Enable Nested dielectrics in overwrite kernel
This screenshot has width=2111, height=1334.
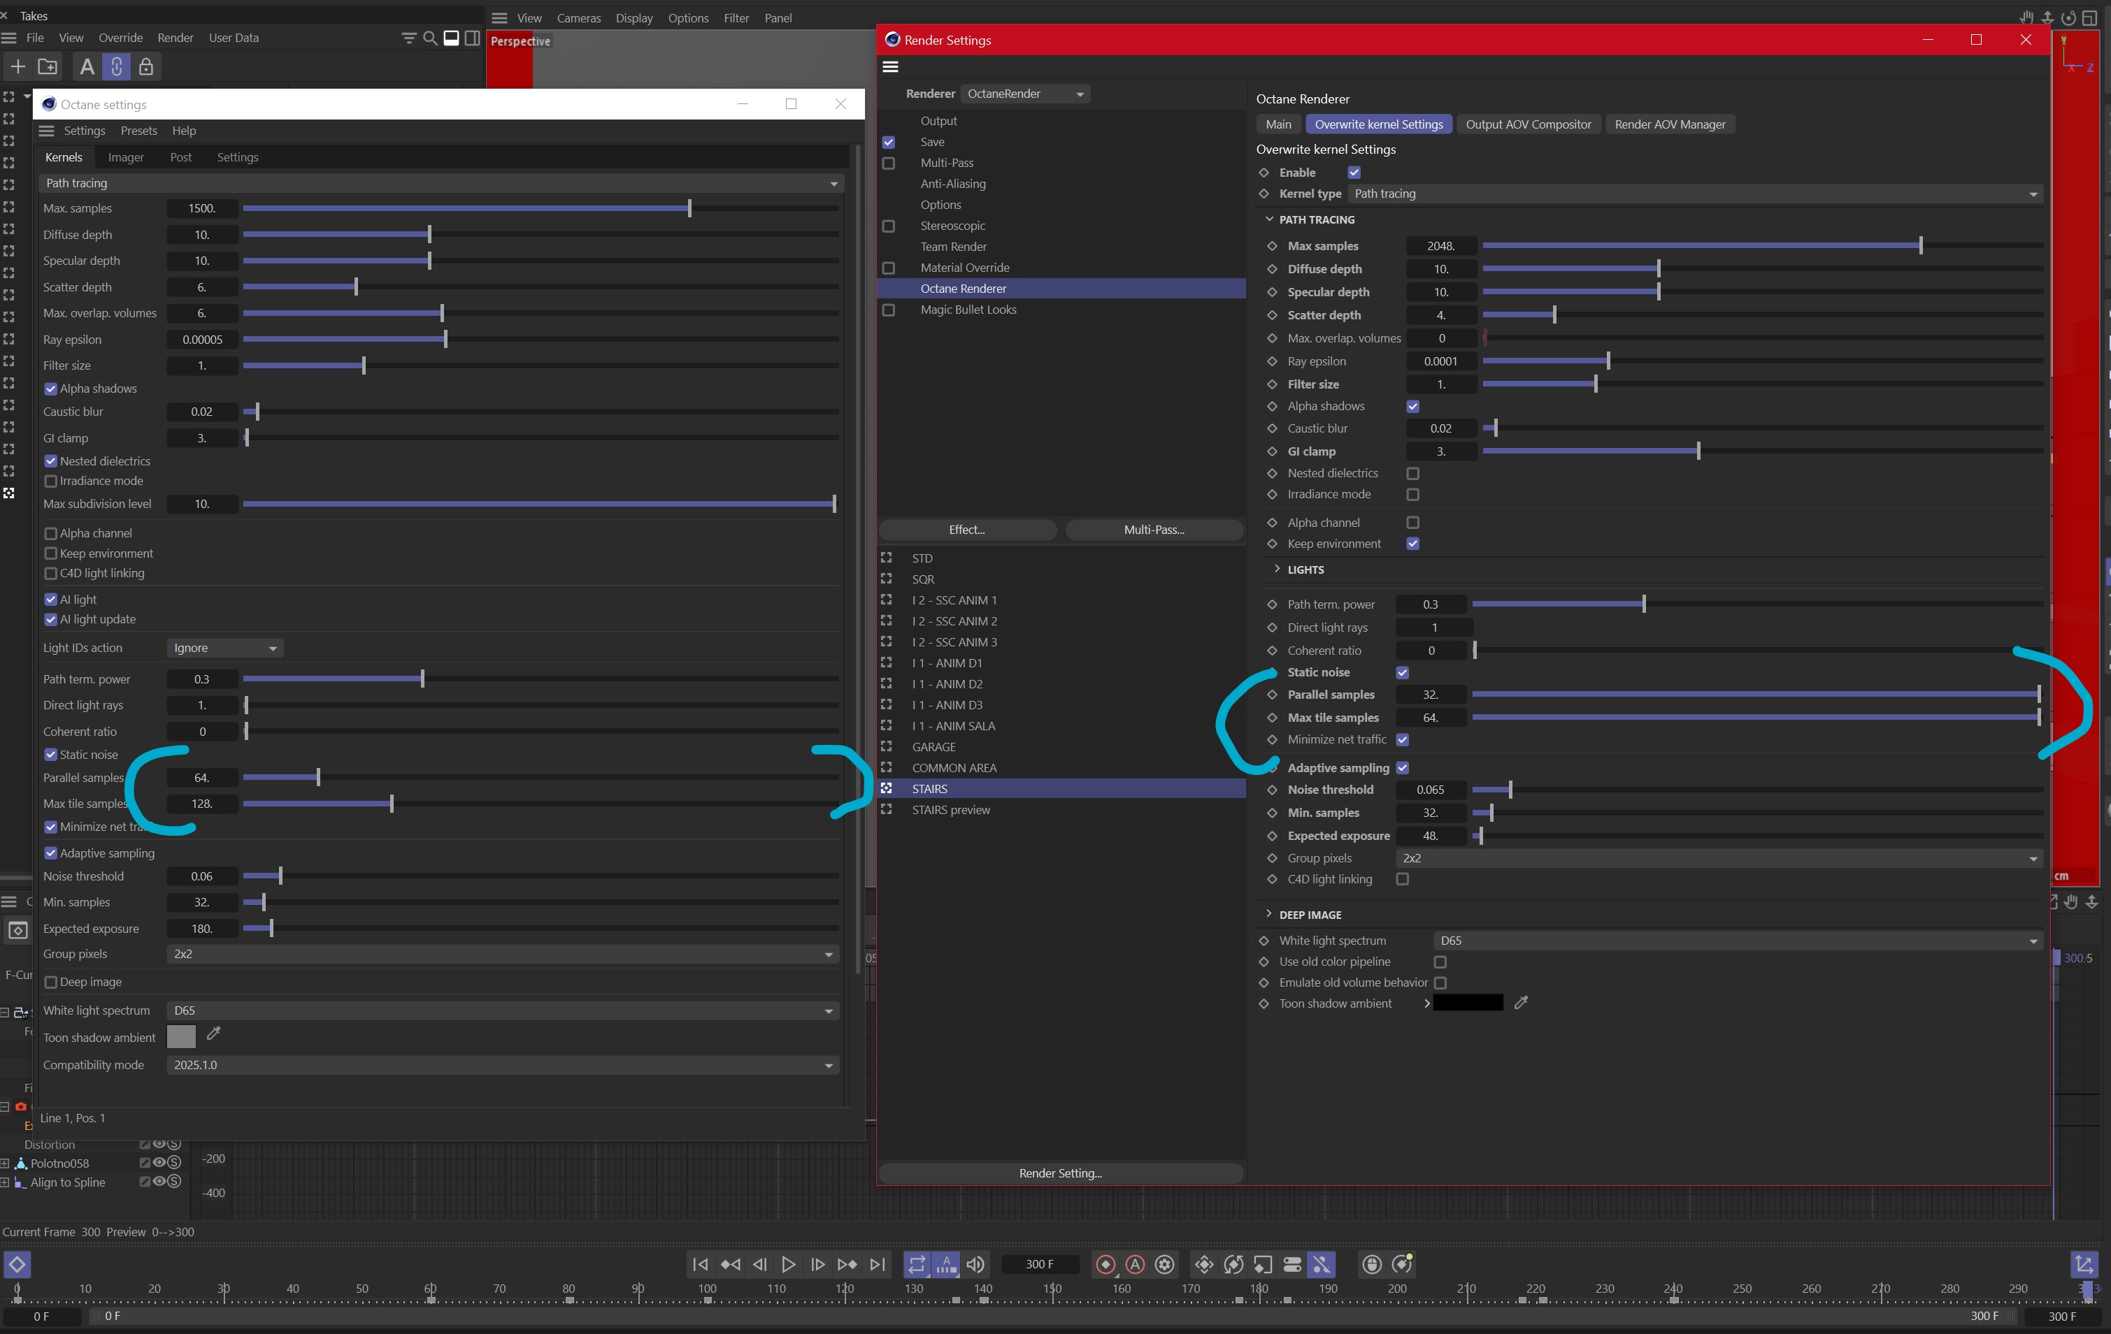pos(1412,473)
